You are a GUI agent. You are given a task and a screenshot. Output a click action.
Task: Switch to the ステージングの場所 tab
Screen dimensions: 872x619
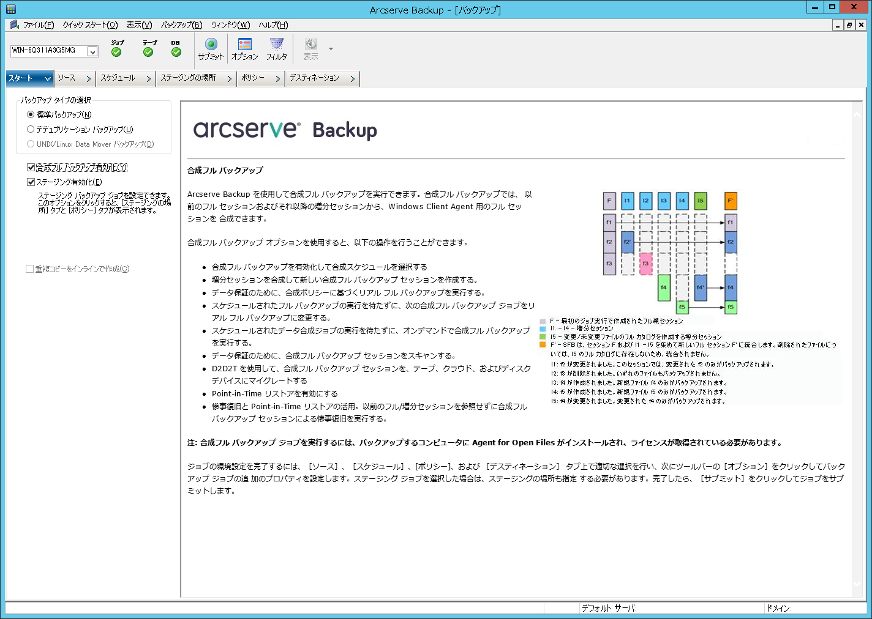(x=196, y=78)
